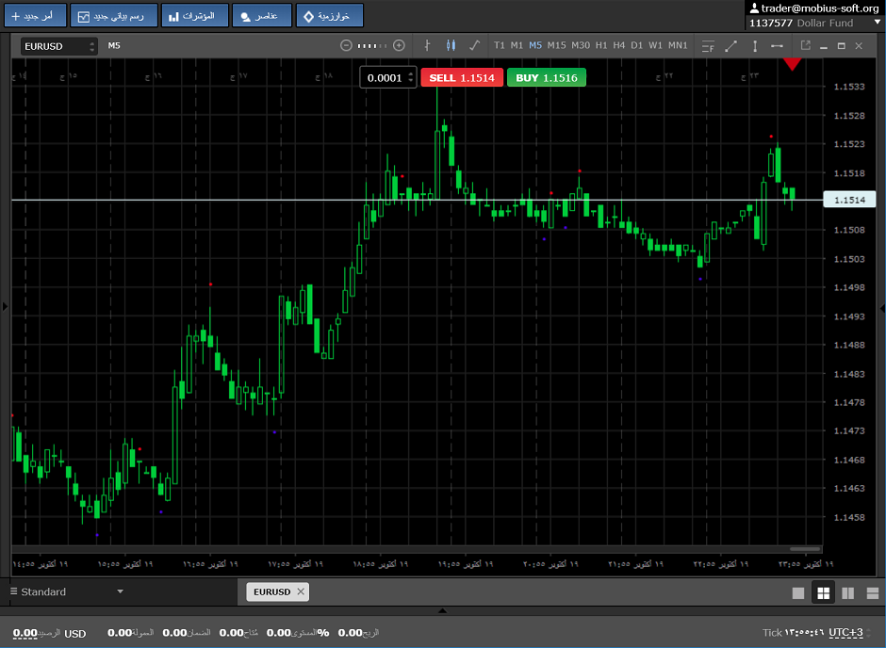The height and width of the screenshot is (648, 886).
Task: Switch chart to bar style
Action: [427, 46]
